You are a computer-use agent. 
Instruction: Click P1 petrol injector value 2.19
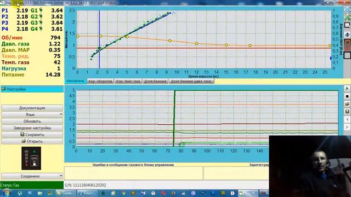point(22,10)
